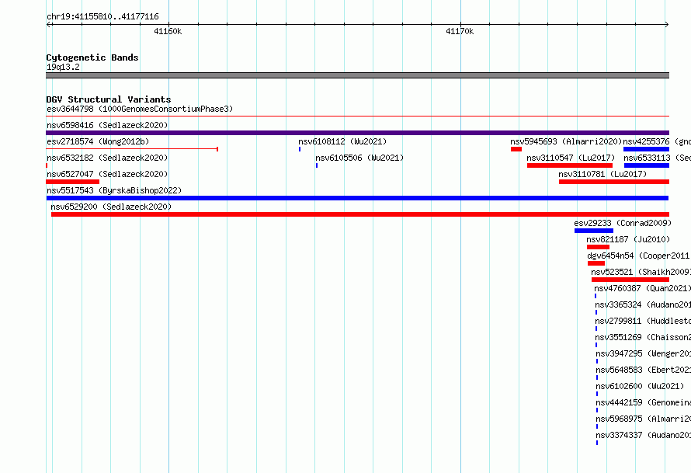Click the nsv3947295 (Wenger) label
Screen dimensions: 691x473
pyautogui.click(x=644, y=353)
